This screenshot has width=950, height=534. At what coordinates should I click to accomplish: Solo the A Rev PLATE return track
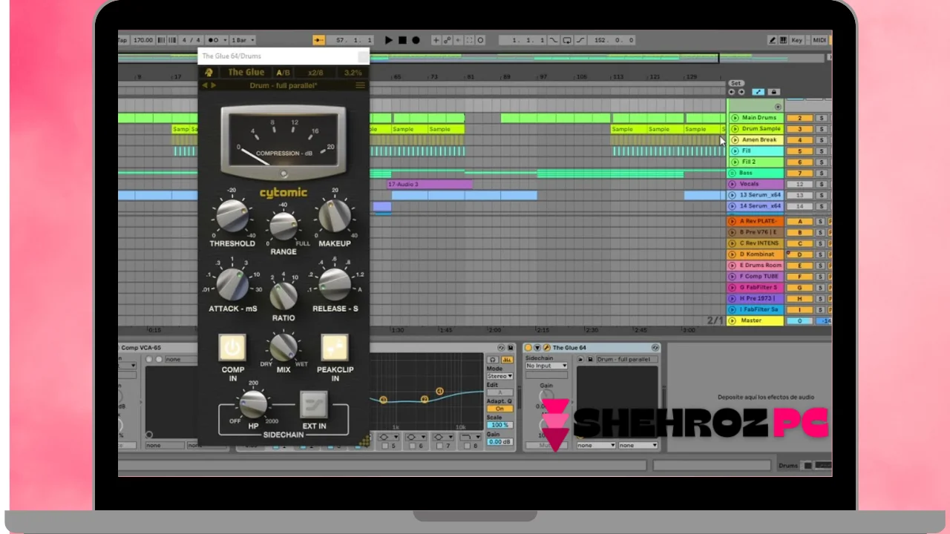click(821, 221)
